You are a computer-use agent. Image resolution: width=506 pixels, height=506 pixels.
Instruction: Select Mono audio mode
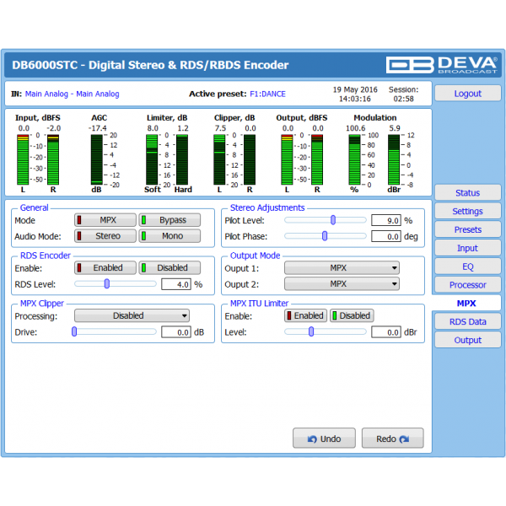[170, 236]
